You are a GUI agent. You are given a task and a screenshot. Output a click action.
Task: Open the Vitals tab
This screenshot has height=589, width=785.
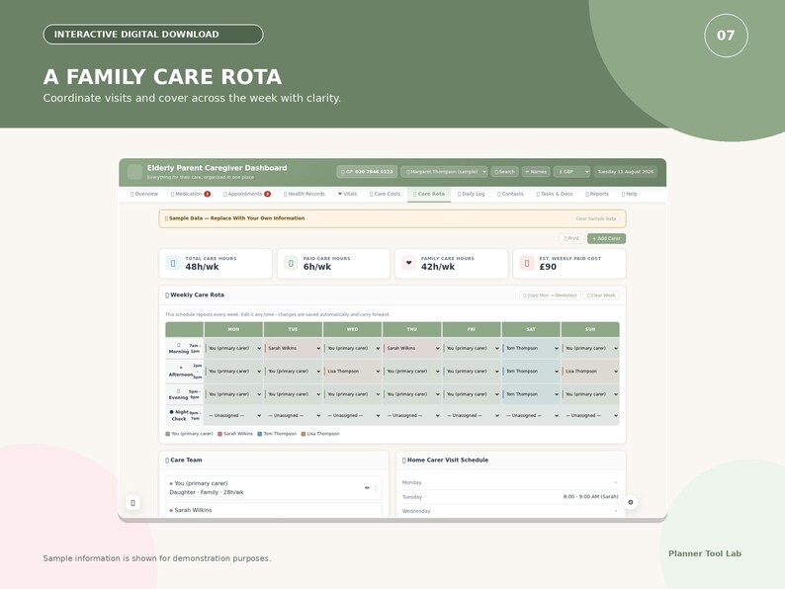tap(347, 194)
